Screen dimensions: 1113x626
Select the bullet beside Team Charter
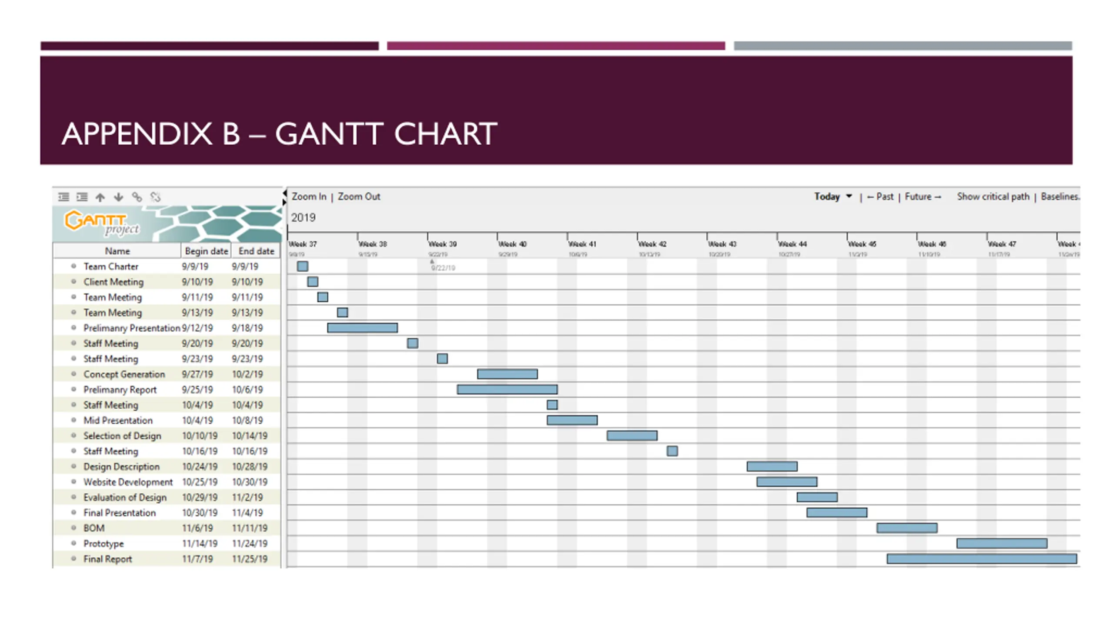(73, 266)
